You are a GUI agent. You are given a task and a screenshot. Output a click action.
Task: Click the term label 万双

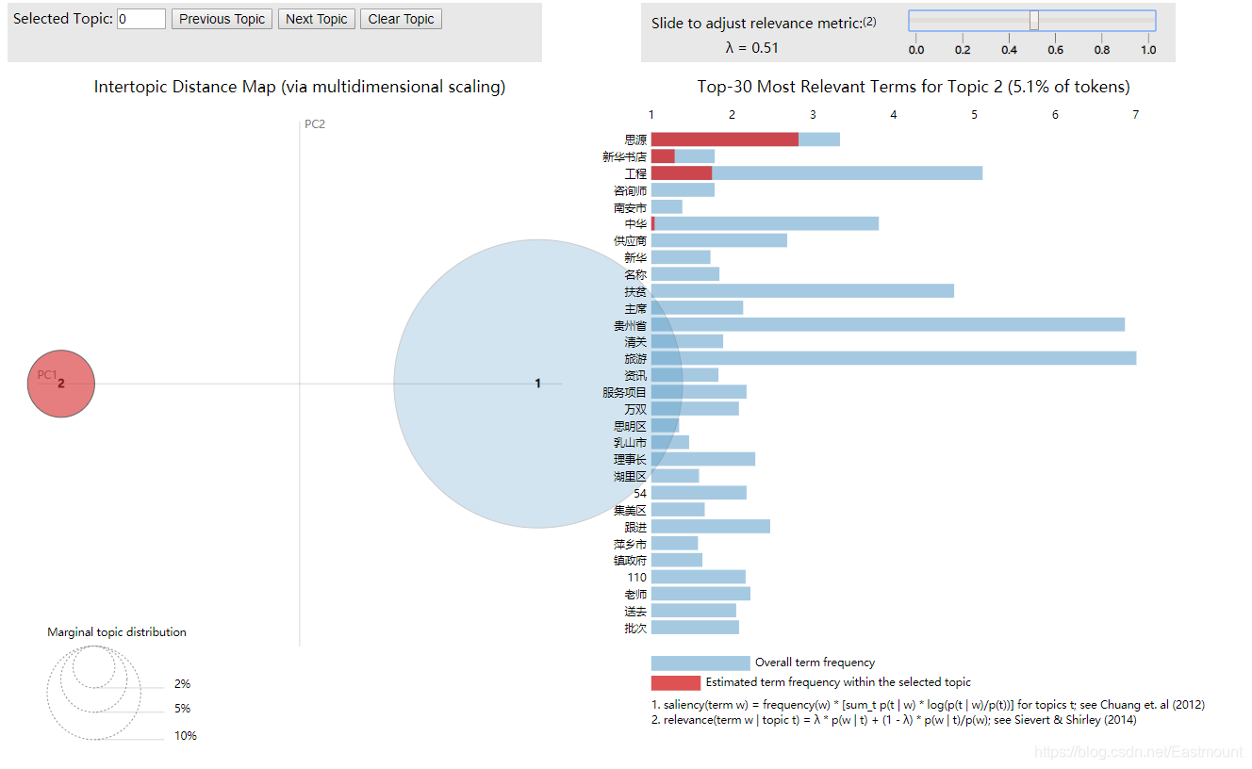point(635,409)
